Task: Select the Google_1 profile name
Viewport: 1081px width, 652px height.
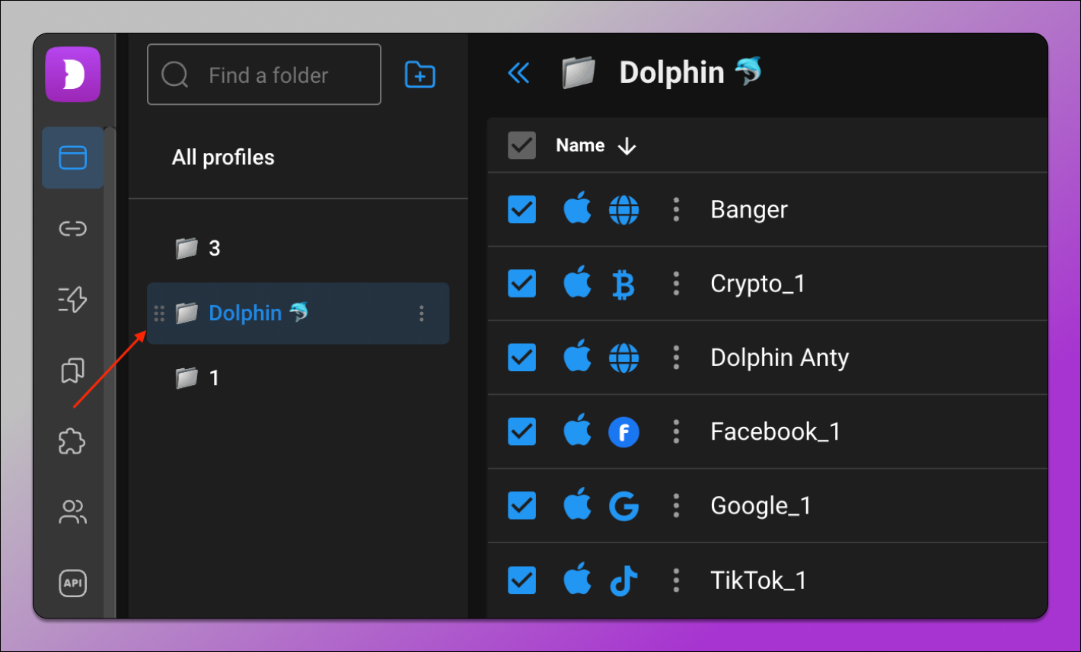Action: tap(761, 507)
